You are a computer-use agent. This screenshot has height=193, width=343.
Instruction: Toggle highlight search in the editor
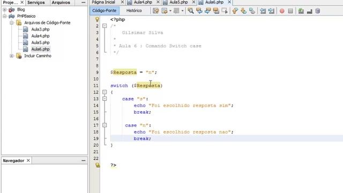[216, 11]
